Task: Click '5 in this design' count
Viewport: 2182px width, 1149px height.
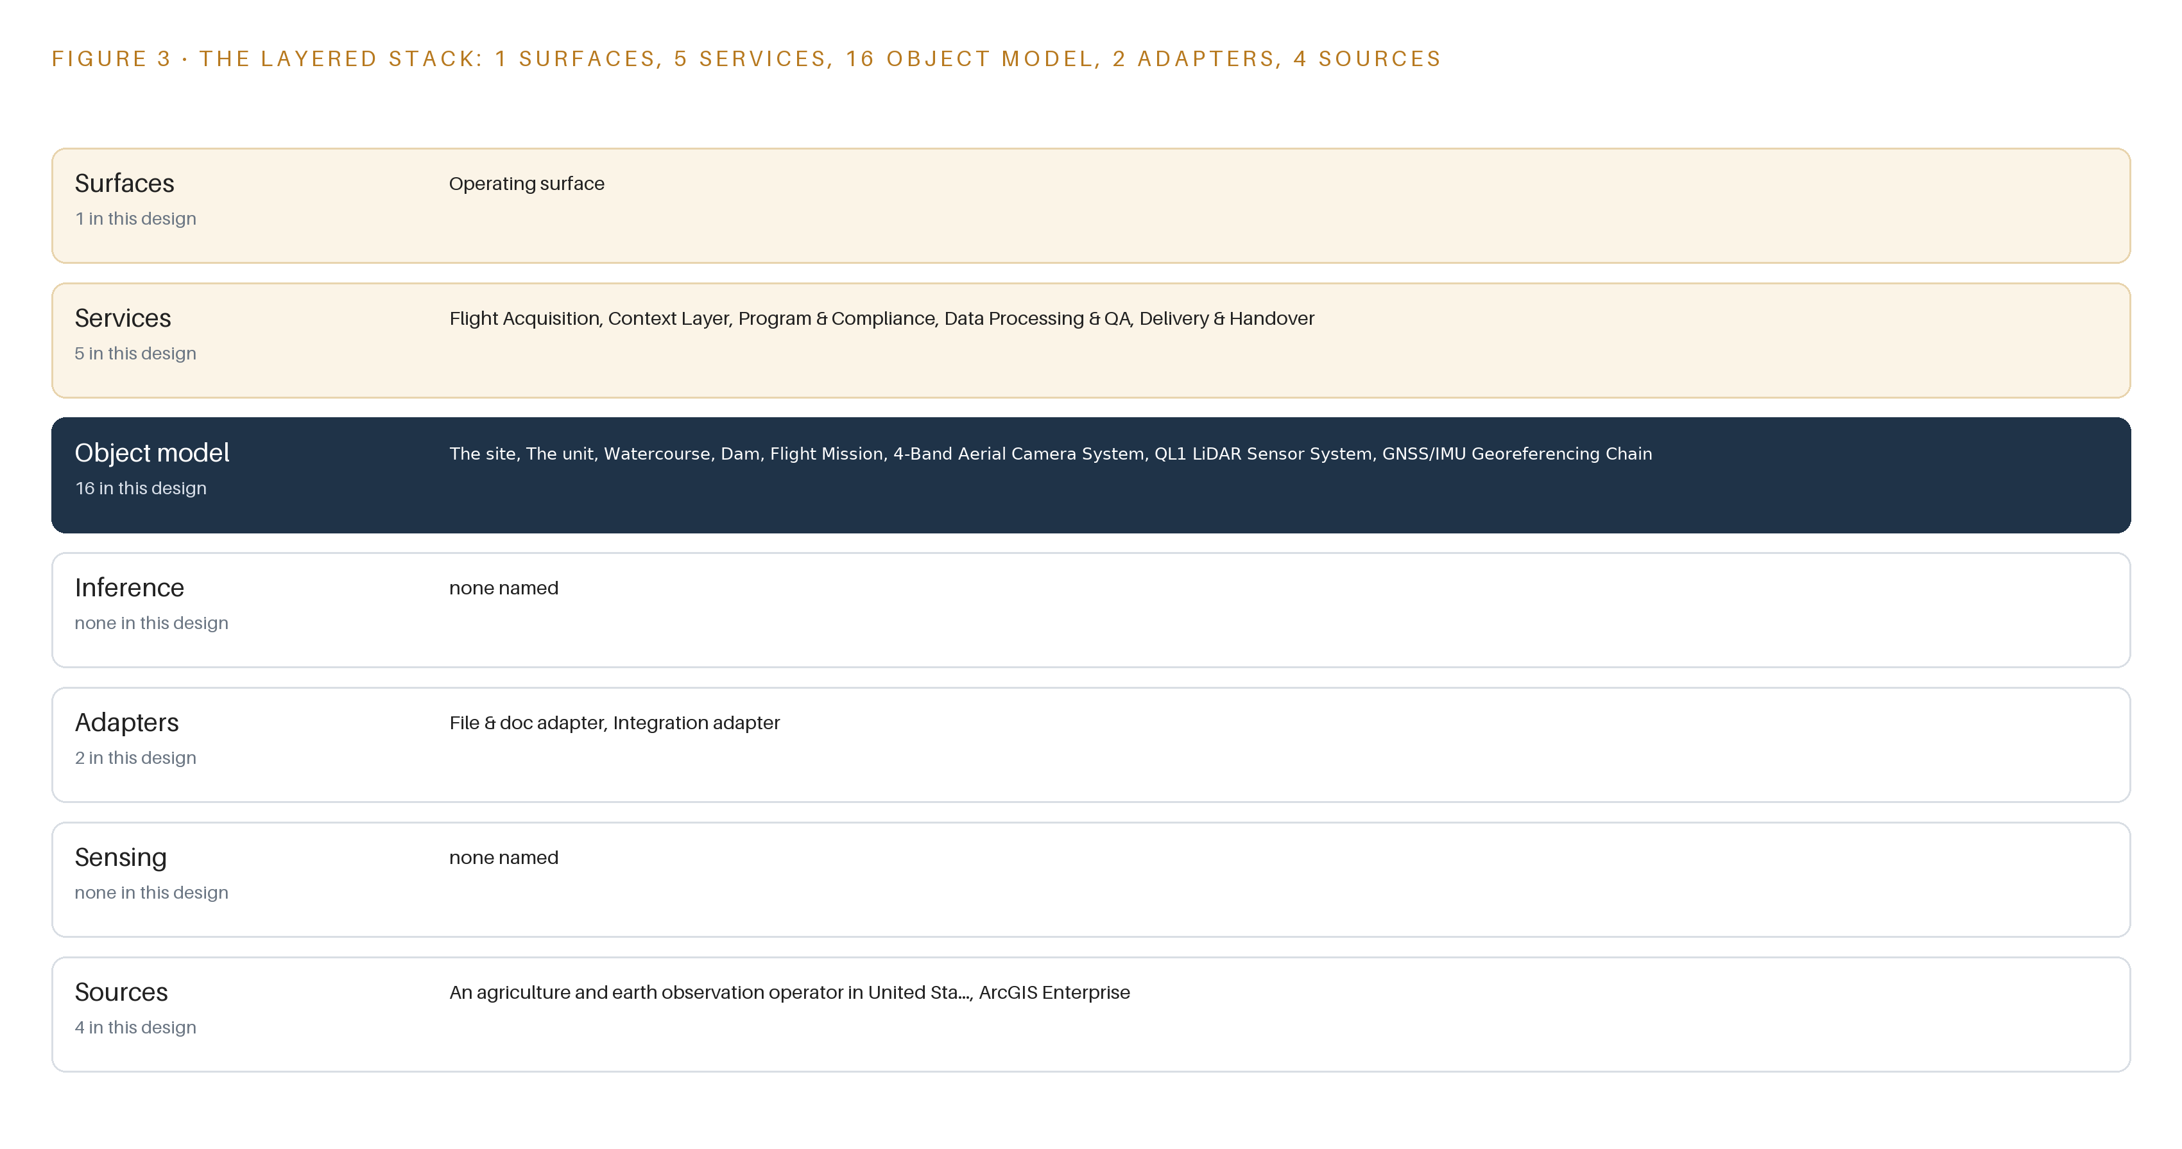Action: click(135, 353)
